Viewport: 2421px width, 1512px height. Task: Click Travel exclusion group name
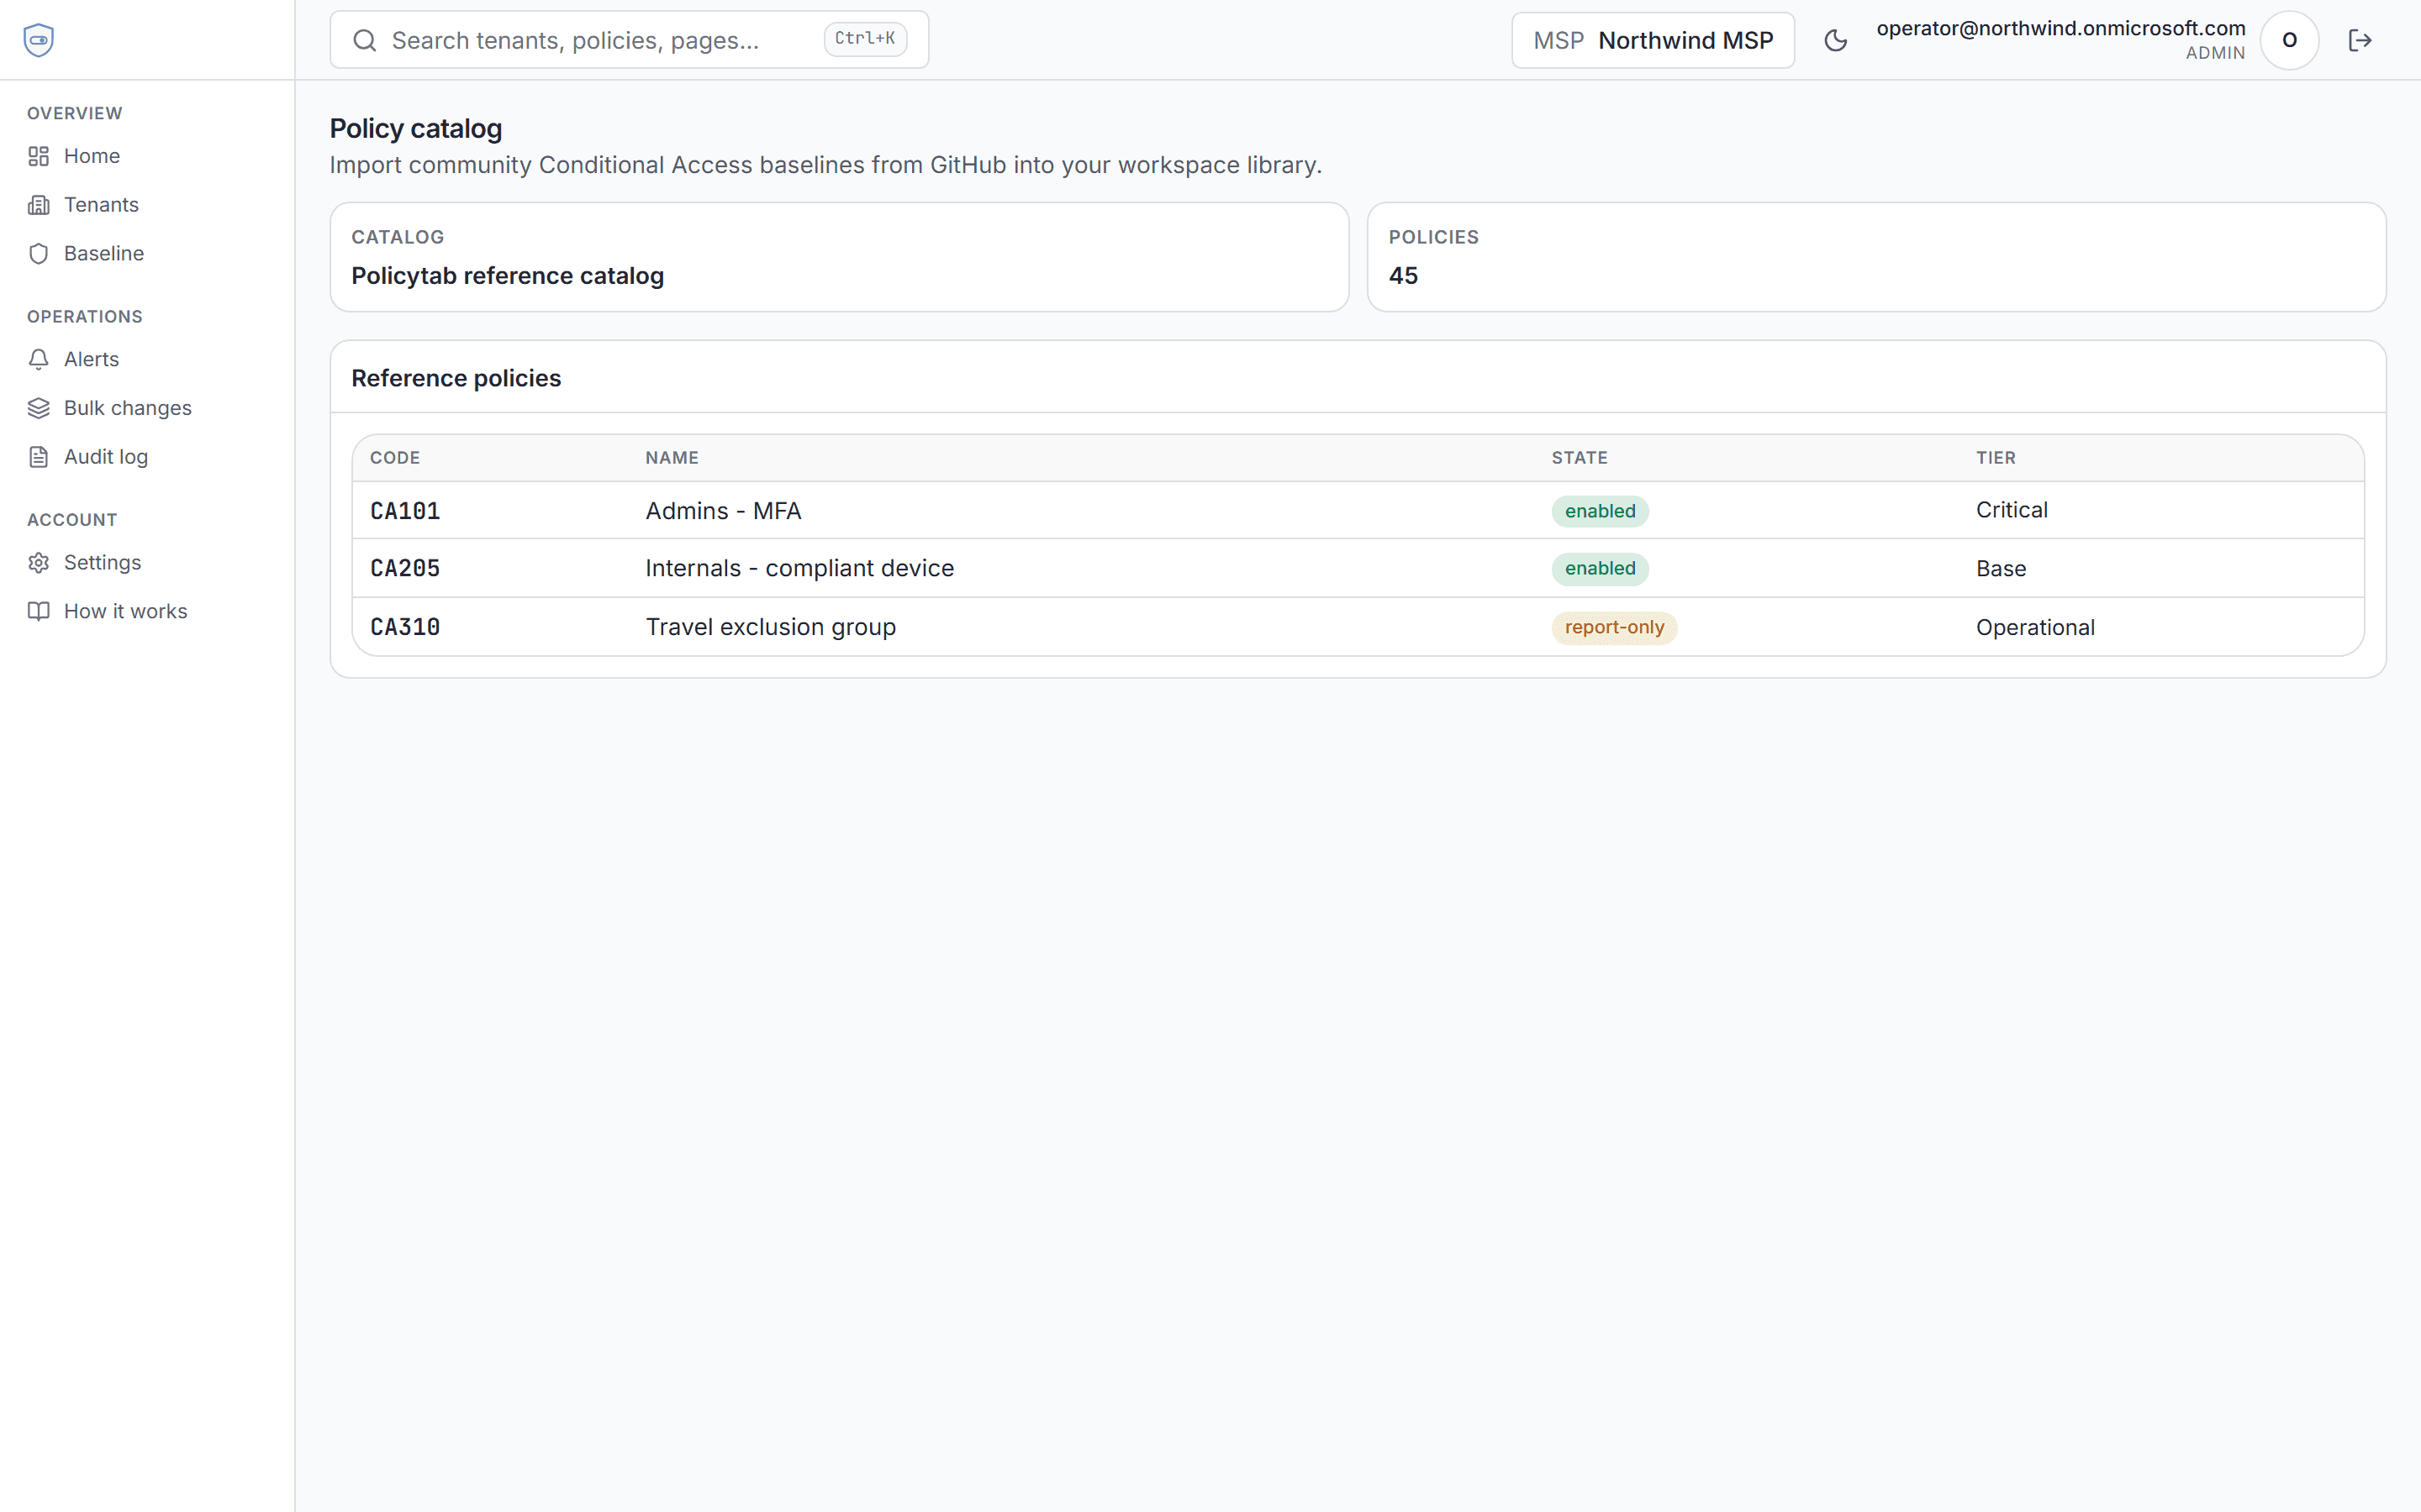click(770, 627)
